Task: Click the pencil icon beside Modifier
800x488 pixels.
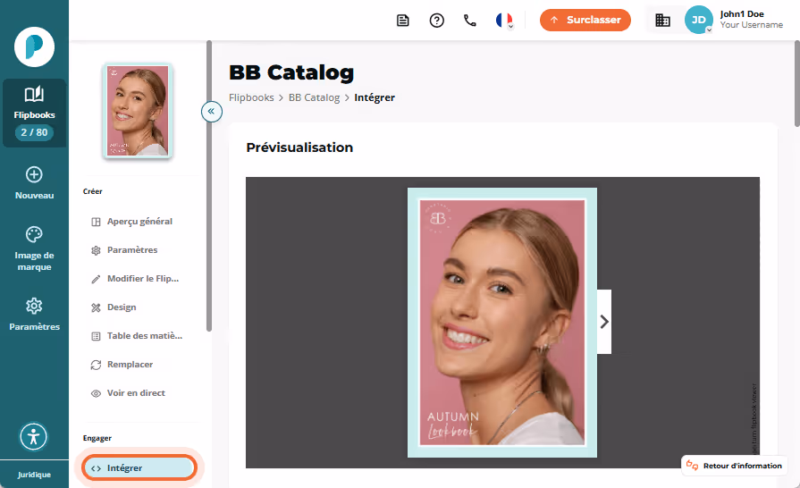Action: tap(96, 279)
